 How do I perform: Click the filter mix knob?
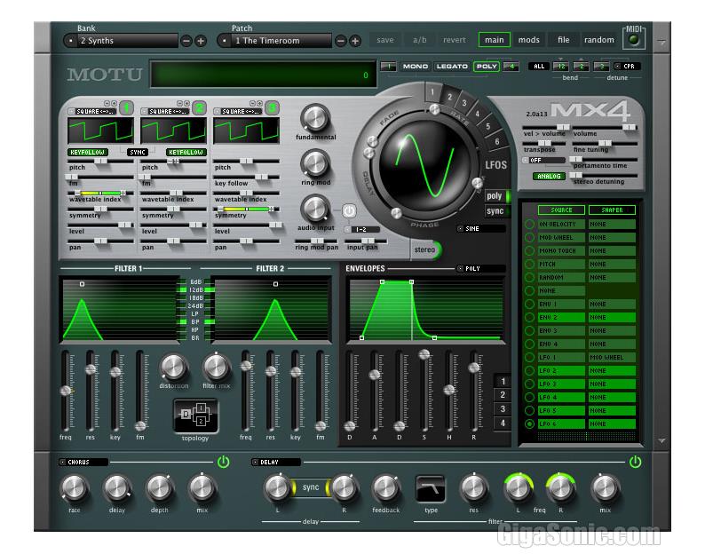pos(217,367)
